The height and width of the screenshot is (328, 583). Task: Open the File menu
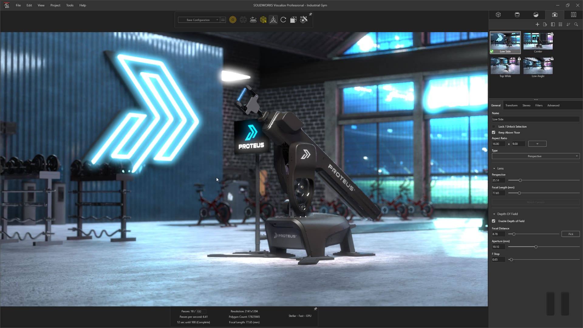pos(18,5)
